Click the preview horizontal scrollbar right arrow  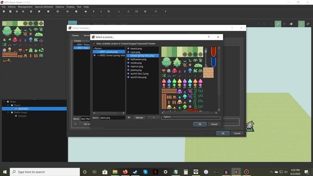[x=216, y=113]
